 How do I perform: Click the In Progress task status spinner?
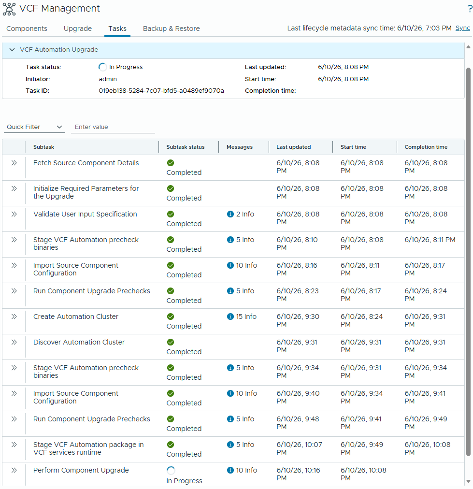coord(102,67)
